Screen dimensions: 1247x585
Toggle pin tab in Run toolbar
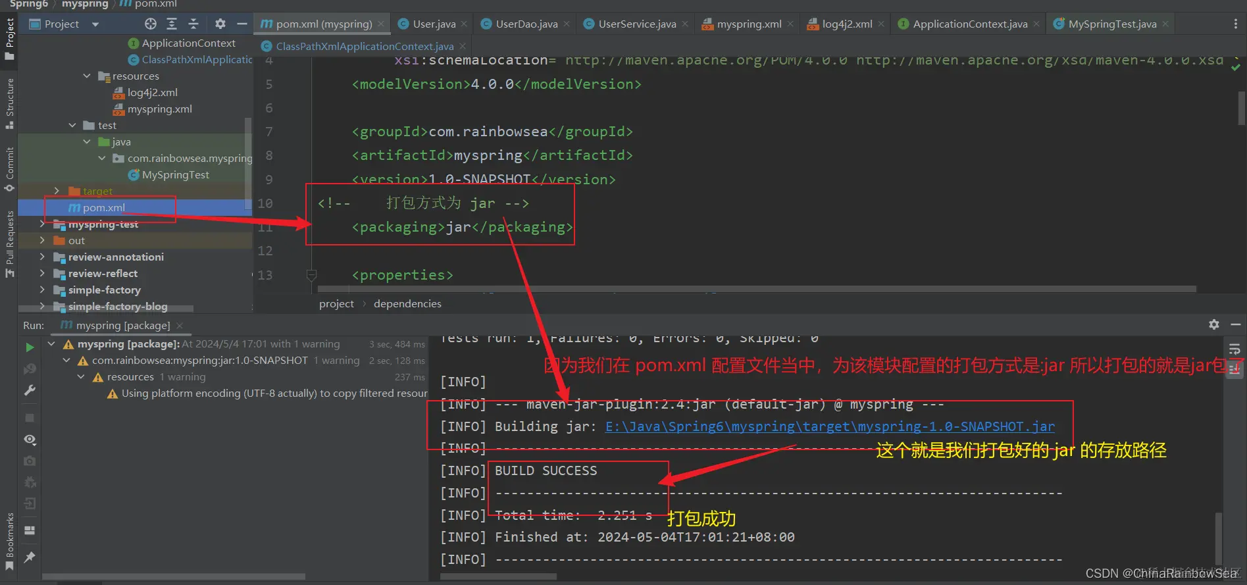pos(30,557)
